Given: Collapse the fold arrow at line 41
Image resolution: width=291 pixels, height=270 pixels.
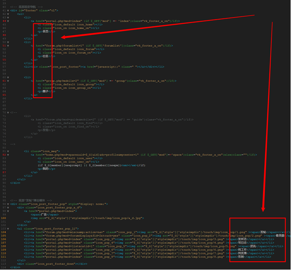Looking at the screenshot, I should coord(8,10).
